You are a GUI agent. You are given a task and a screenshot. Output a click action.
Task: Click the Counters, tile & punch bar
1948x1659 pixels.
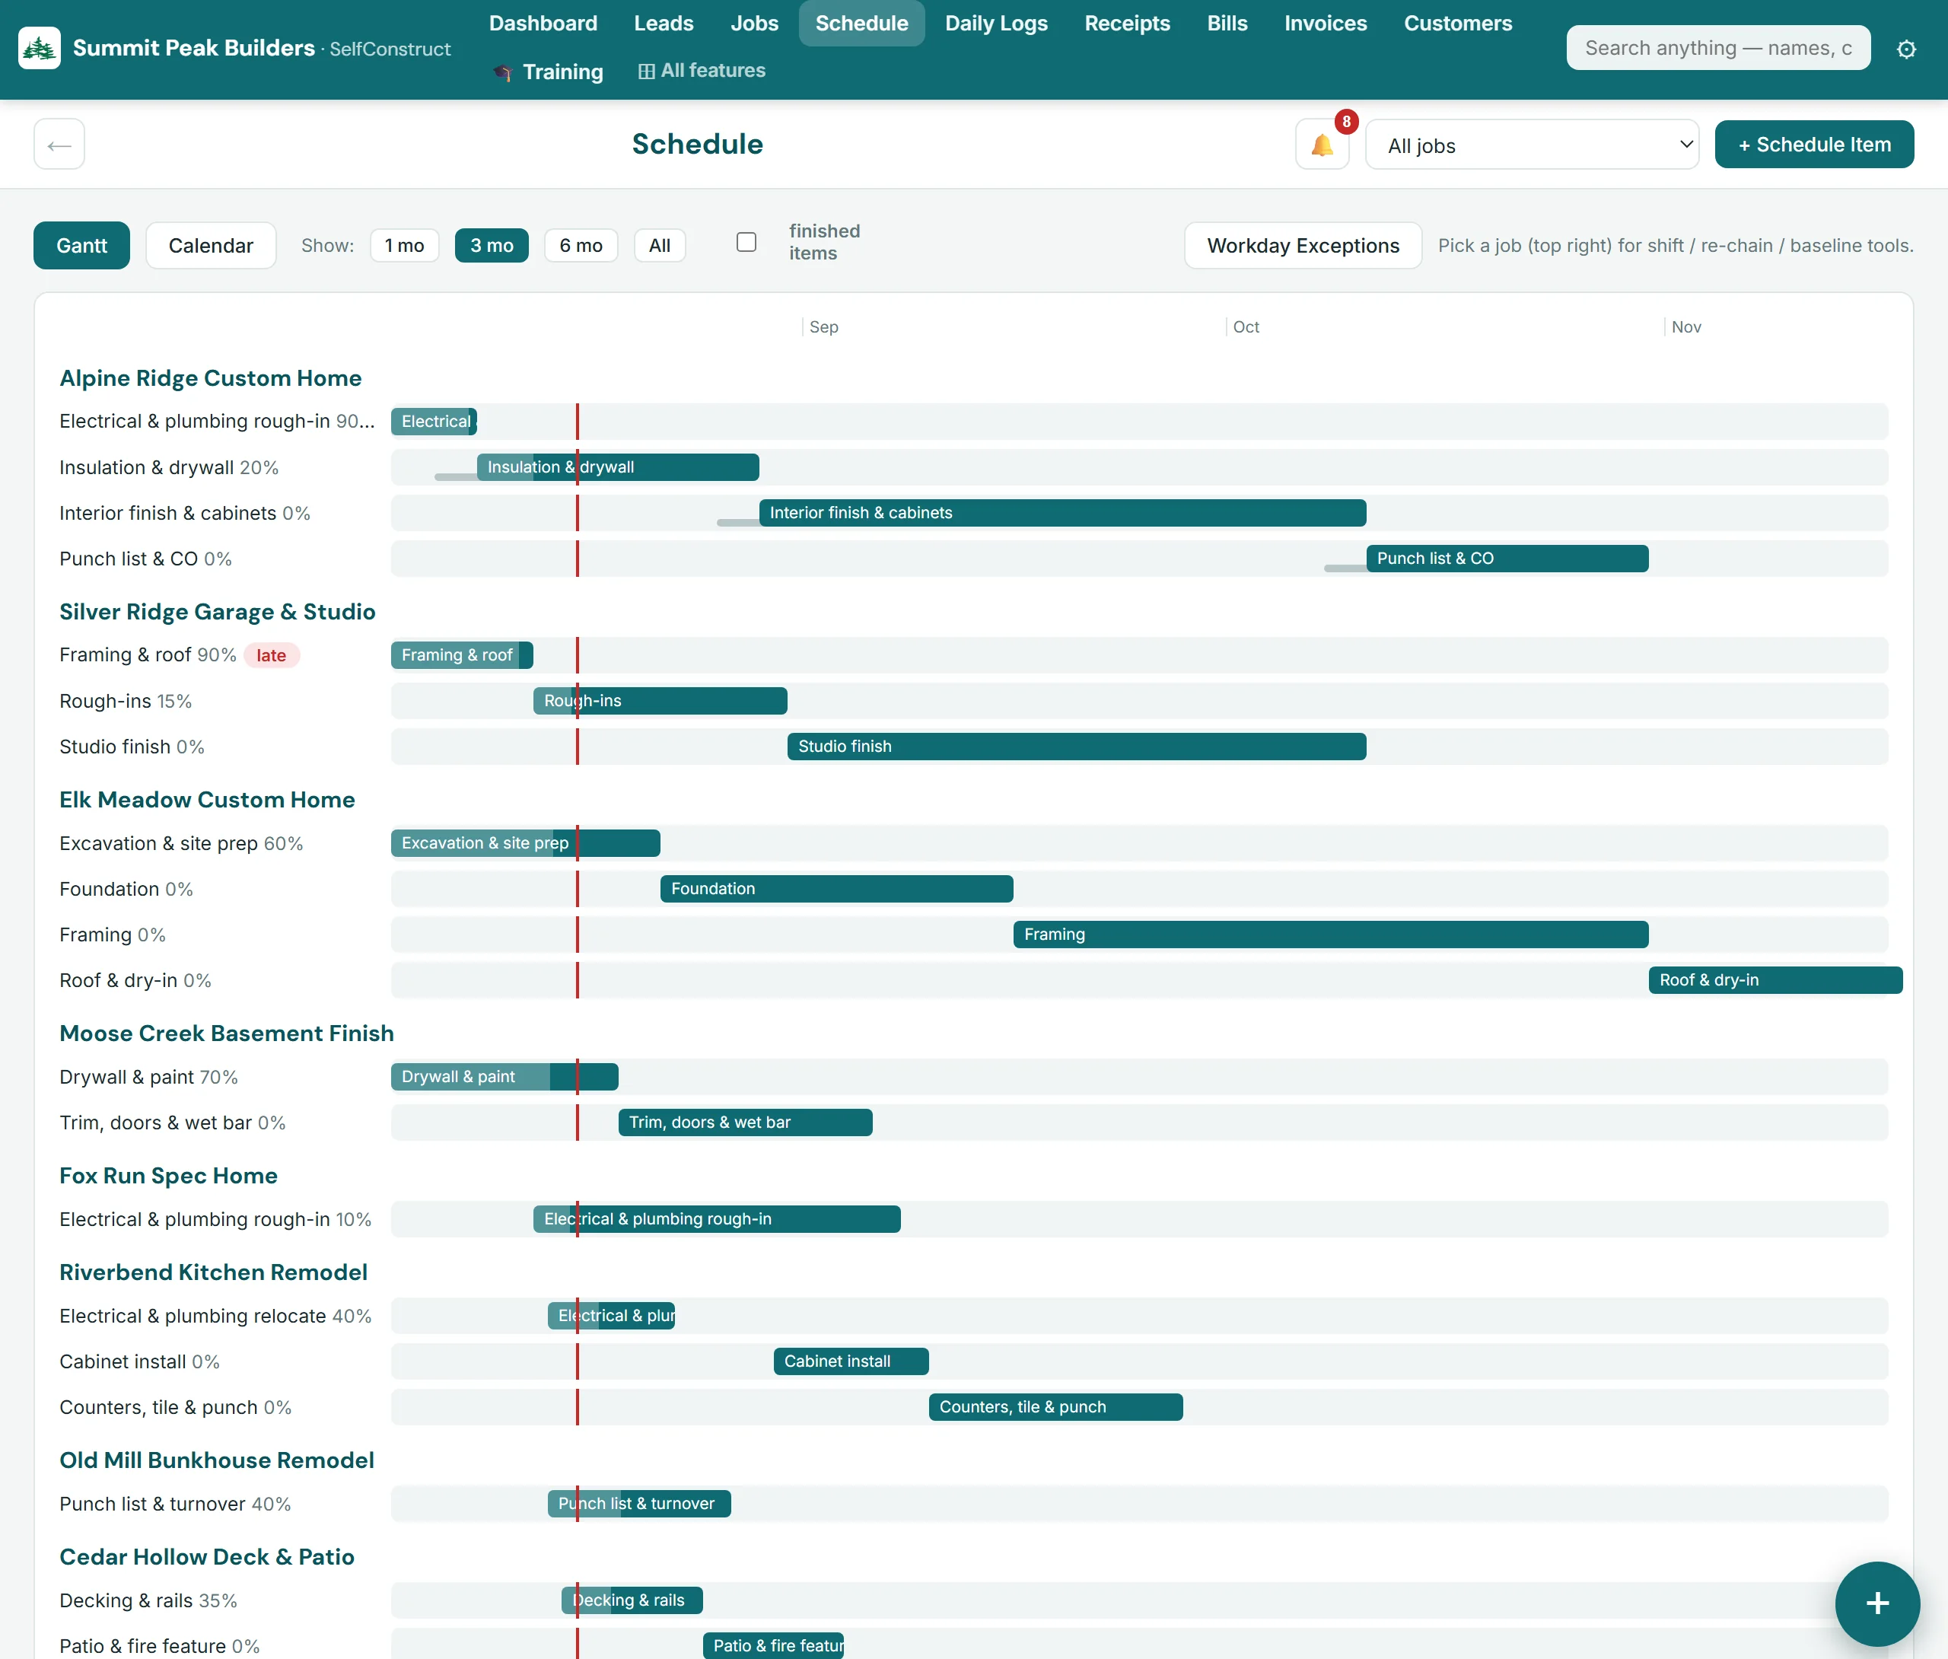[1055, 1407]
